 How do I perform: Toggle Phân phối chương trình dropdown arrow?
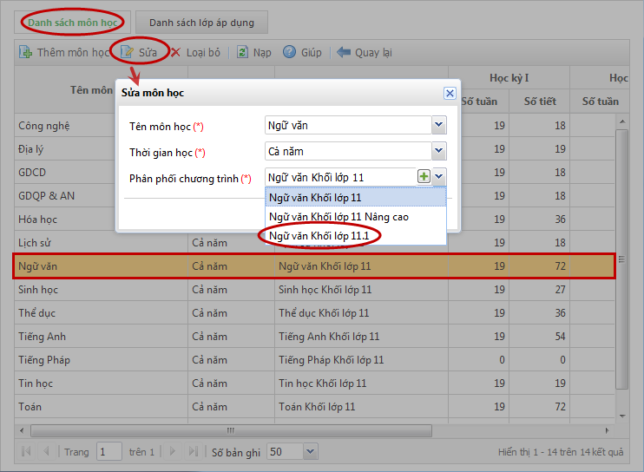438,176
